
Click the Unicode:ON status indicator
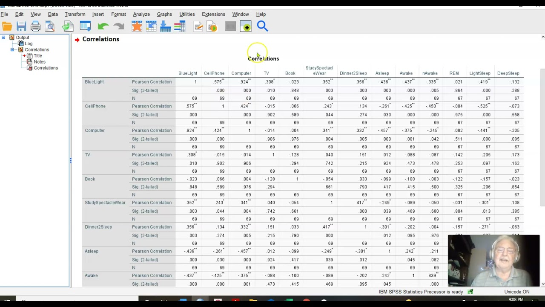(x=517, y=292)
